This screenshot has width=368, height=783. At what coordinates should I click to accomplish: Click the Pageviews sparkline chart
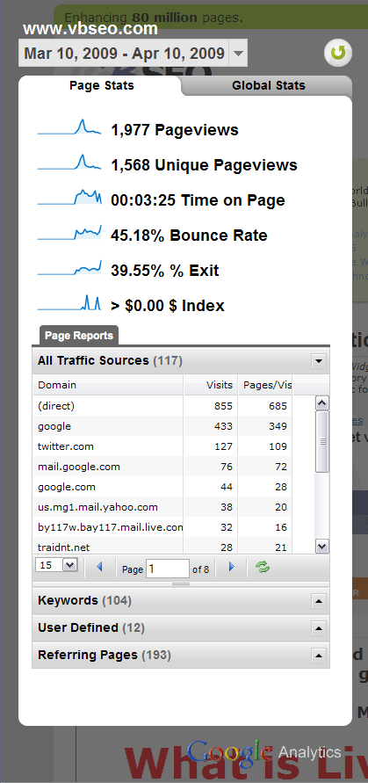(69, 127)
